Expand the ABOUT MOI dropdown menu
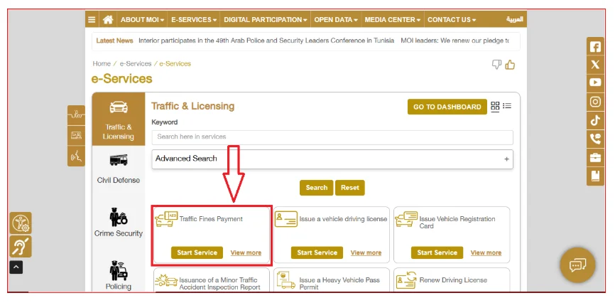This screenshot has width=615, height=303. point(142,20)
